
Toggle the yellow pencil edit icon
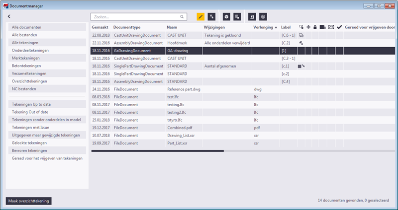pos(200,16)
